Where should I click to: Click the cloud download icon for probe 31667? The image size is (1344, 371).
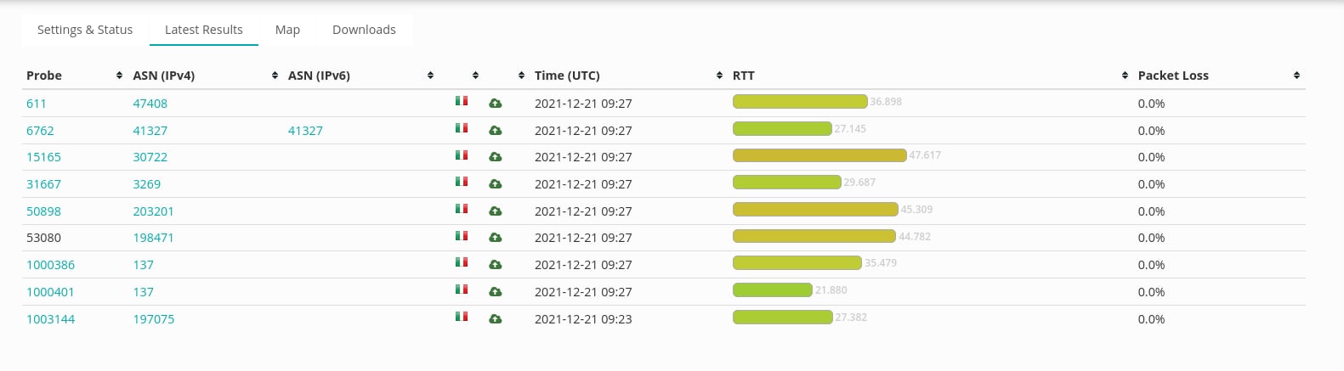495,184
